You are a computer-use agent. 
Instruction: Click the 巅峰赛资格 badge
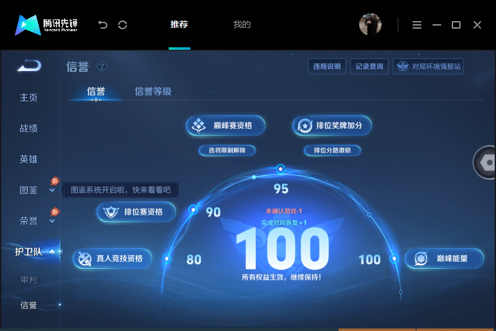tap(225, 126)
